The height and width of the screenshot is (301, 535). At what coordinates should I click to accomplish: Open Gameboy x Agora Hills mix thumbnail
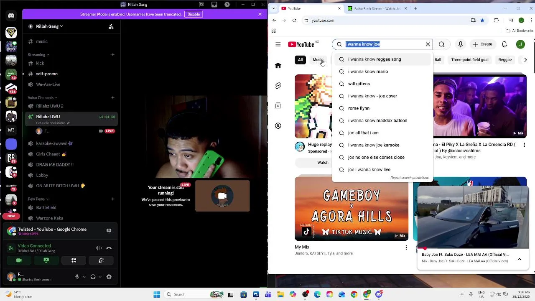tap(352, 209)
